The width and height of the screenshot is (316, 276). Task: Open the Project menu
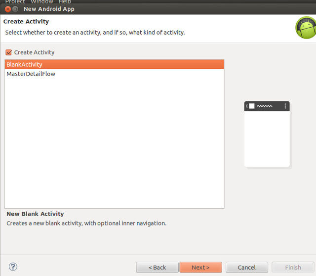click(15, 2)
